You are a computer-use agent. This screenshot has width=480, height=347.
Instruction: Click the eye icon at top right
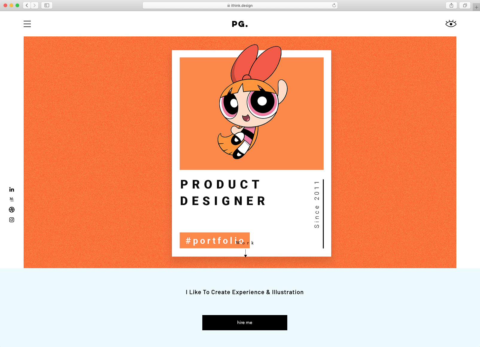[x=451, y=24]
